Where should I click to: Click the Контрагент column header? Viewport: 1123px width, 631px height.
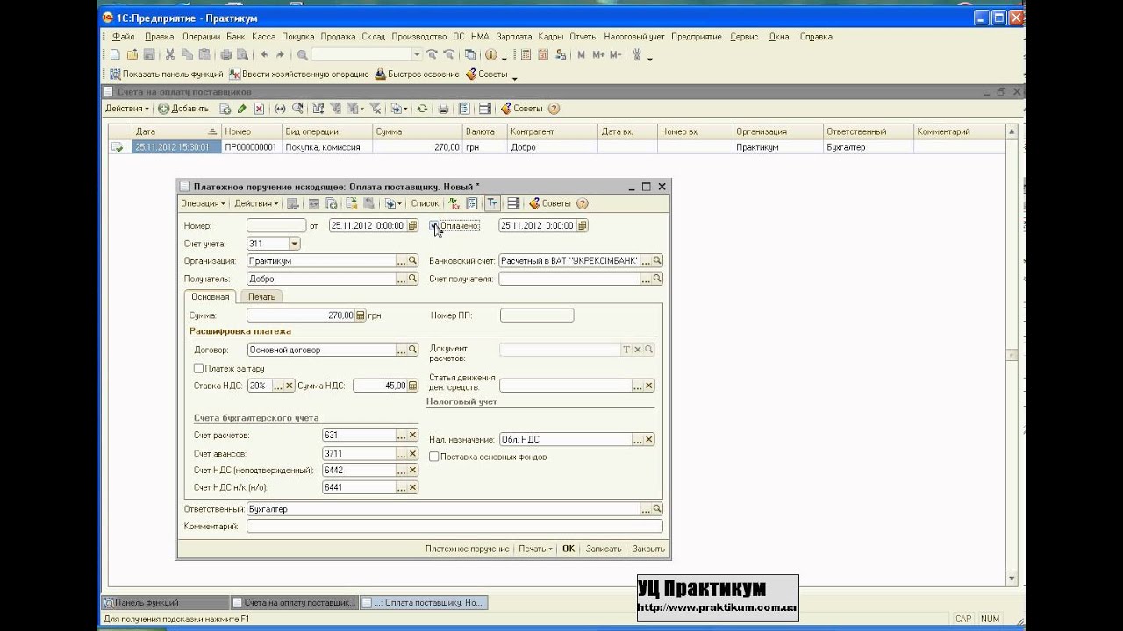click(552, 131)
